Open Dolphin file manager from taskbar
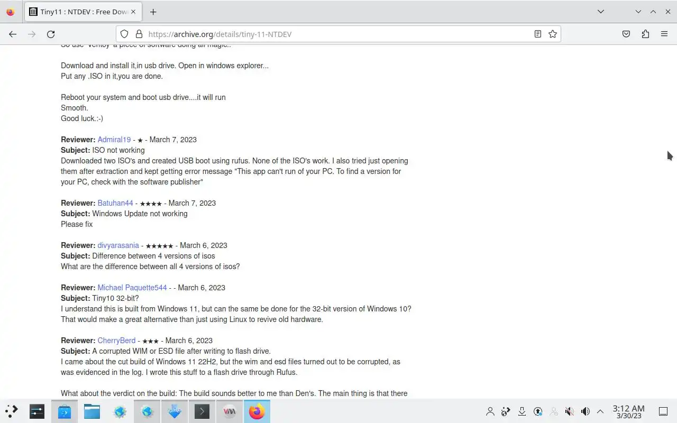Screen dimensions: 677x423 (x=92, y=411)
